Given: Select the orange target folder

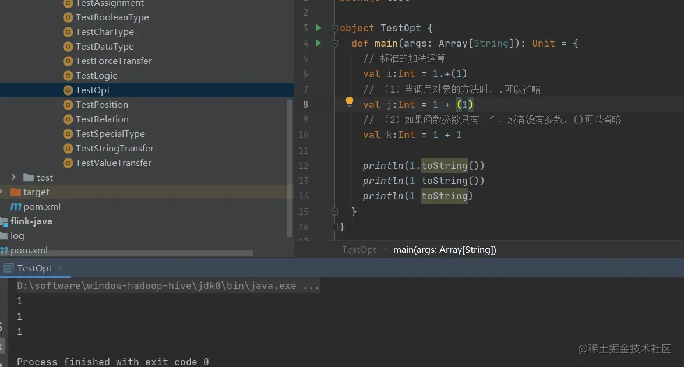Looking at the screenshot, I should pos(36,192).
